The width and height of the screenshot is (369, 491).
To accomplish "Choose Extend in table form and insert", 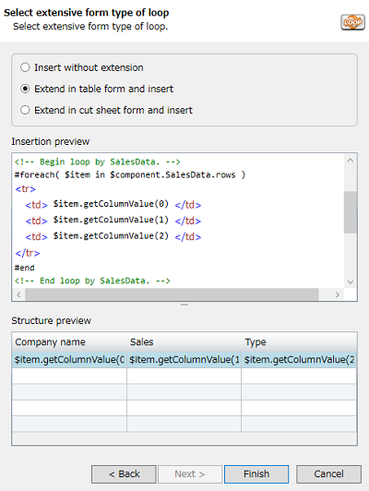I will [97, 89].
